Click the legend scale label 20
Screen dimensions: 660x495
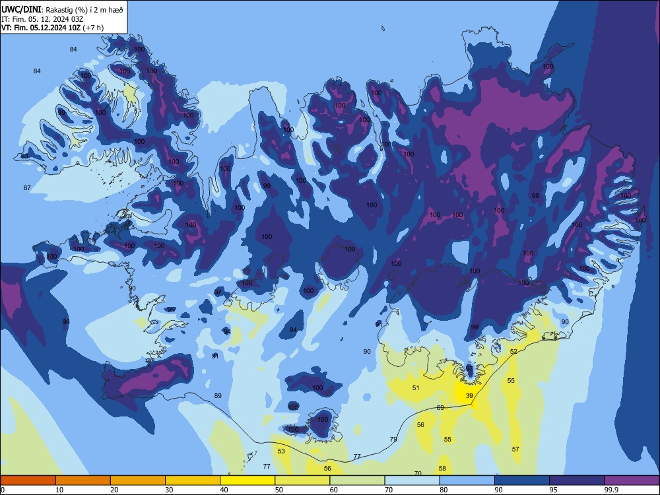(x=114, y=490)
